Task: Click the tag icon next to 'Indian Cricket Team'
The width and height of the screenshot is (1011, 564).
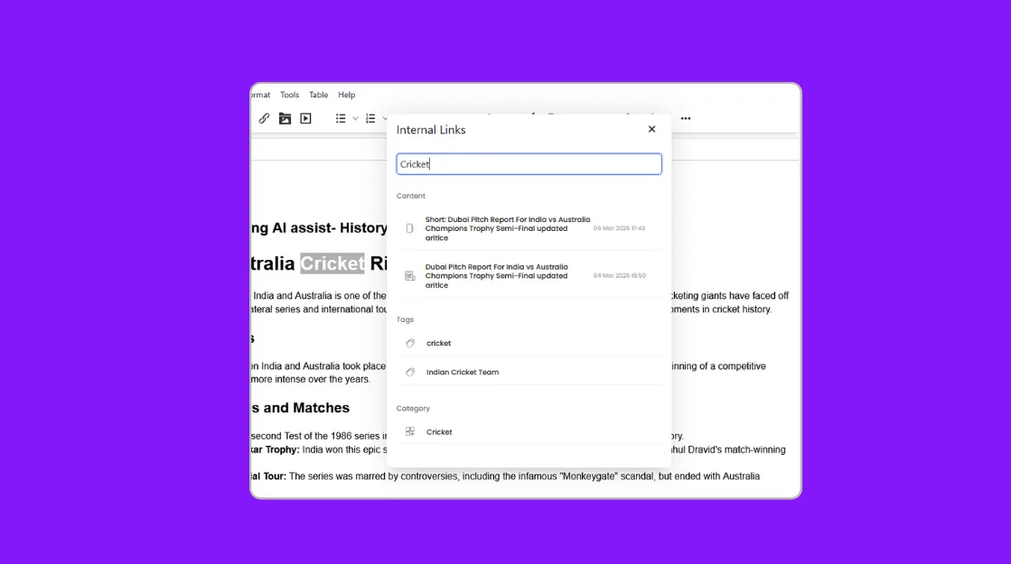Action: 410,372
